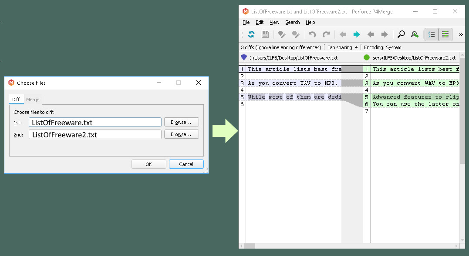Click the P4Merge logo in main title bar

246,11
